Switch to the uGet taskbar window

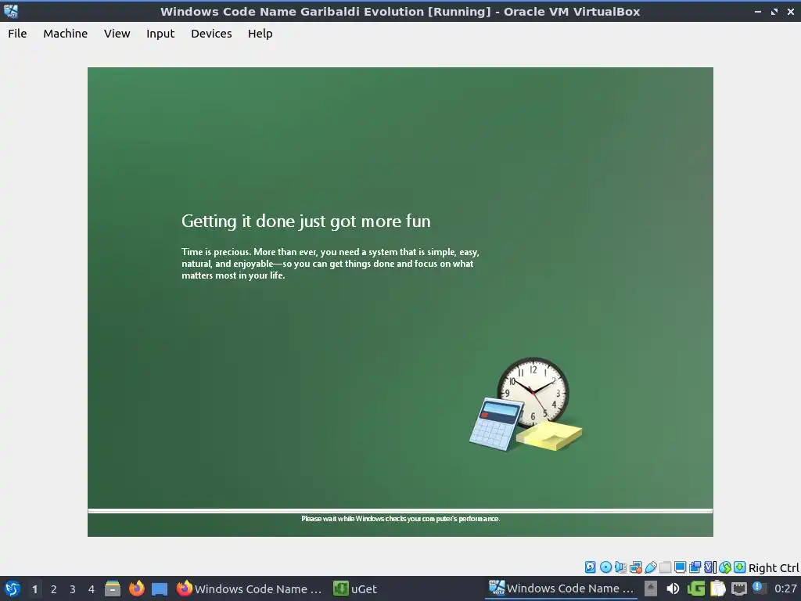pyautogui.click(x=356, y=588)
